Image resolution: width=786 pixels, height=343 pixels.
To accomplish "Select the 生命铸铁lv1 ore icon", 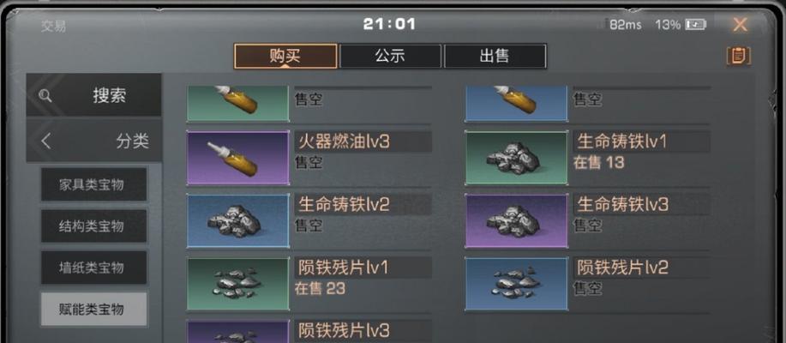I will tap(516, 158).
